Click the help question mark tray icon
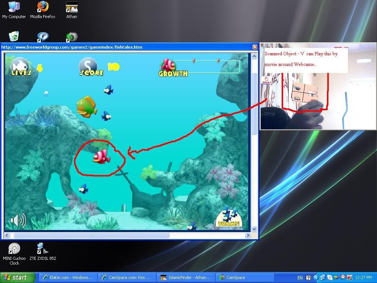 click(309, 278)
